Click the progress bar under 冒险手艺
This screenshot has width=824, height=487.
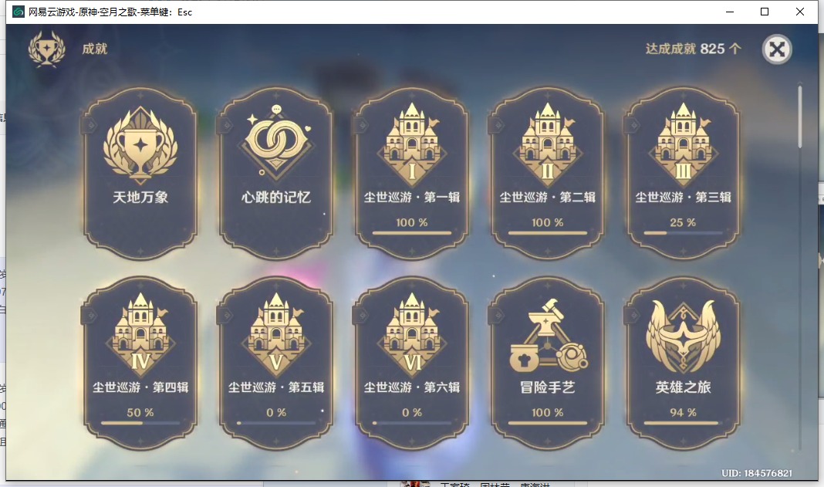click(548, 423)
